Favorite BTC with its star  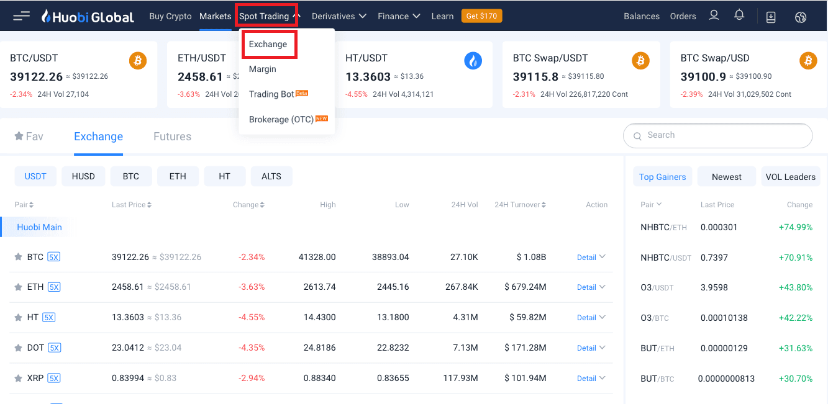pyautogui.click(x=19, y=257)
